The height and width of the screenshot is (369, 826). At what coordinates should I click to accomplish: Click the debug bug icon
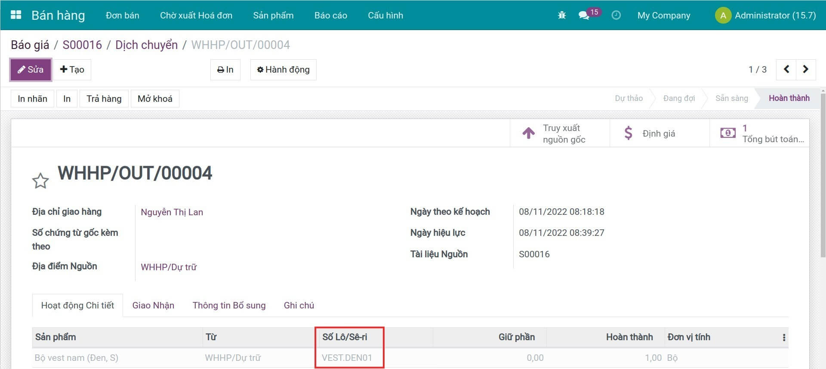pyautogui.click(x=561, y=15)
